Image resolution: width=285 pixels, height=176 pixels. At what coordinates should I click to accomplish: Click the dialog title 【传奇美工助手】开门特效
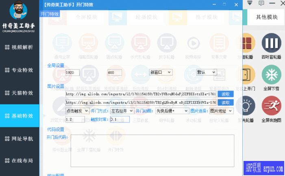[68, 5]
